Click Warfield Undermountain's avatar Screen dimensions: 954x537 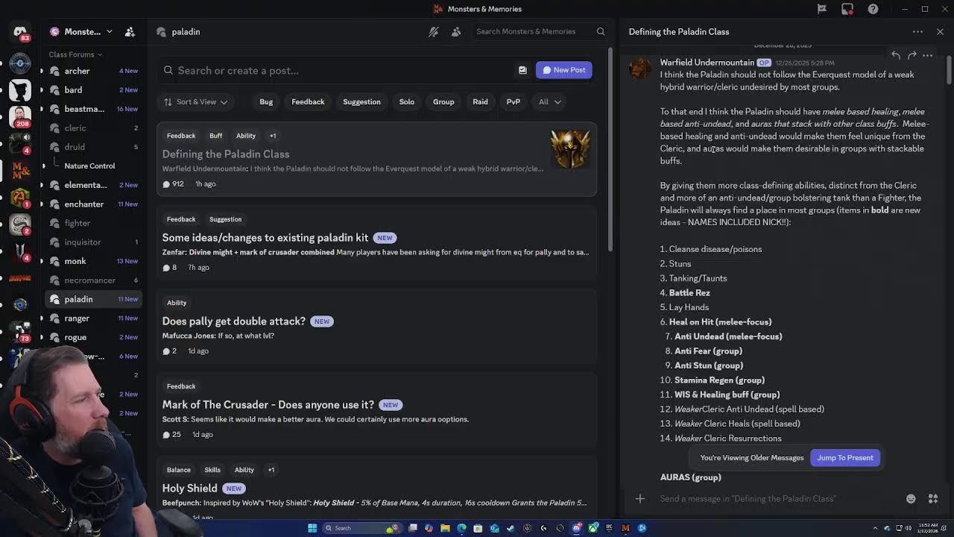coord(640,68)
